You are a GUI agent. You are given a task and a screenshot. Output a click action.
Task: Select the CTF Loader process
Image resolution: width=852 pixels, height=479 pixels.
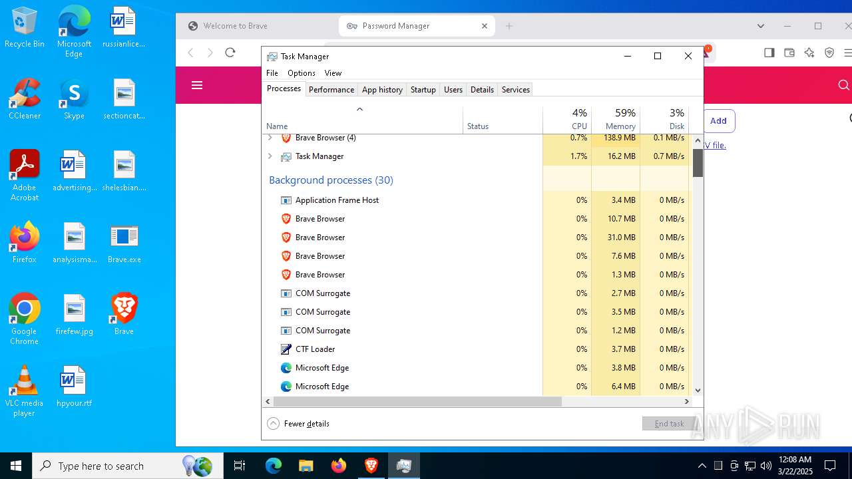(x=477, y=349)
